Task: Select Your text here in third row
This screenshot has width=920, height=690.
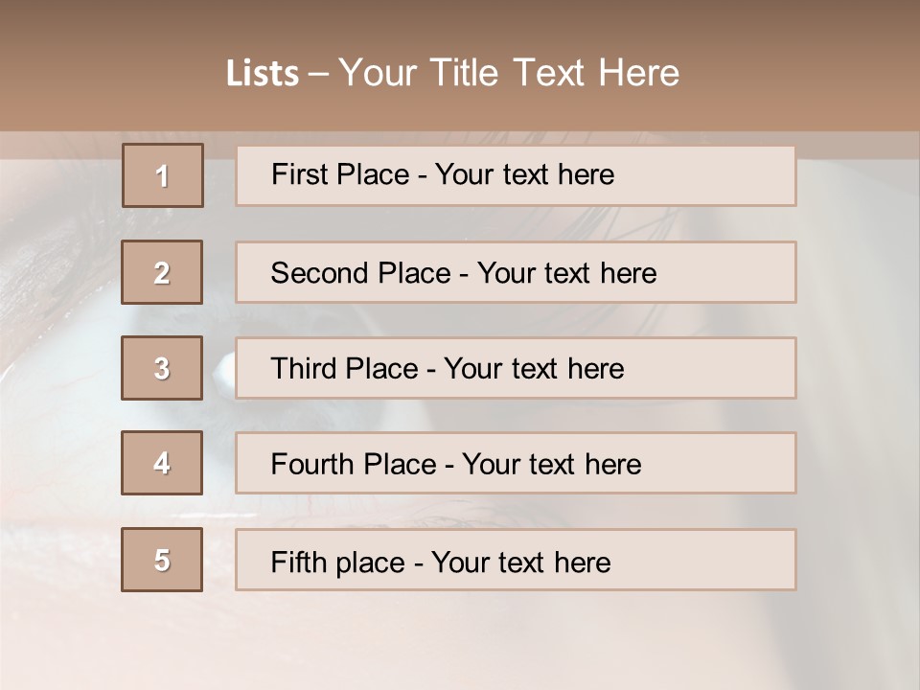Action: (534, 369)
